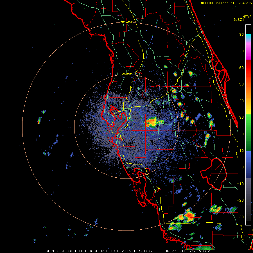Viewport: 253px width, 253px height.
Task: Click the 40 label on the dBZ scale
Action: point(241,101)
